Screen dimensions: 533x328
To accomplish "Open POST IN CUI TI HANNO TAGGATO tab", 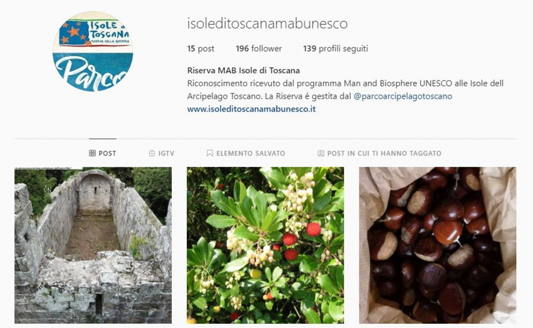I will tap(379, 153).
